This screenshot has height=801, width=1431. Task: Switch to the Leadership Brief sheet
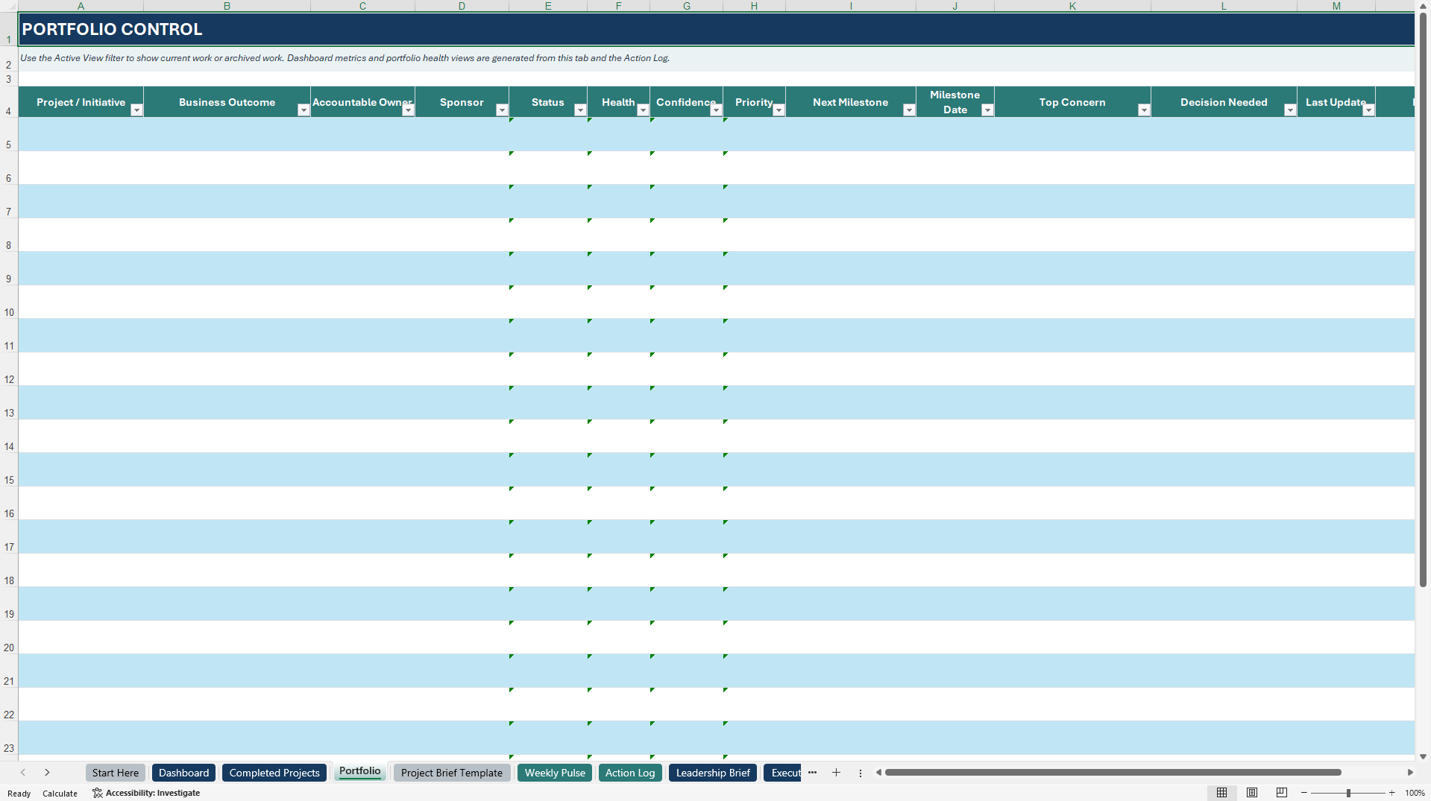click(x=713, y=773)
